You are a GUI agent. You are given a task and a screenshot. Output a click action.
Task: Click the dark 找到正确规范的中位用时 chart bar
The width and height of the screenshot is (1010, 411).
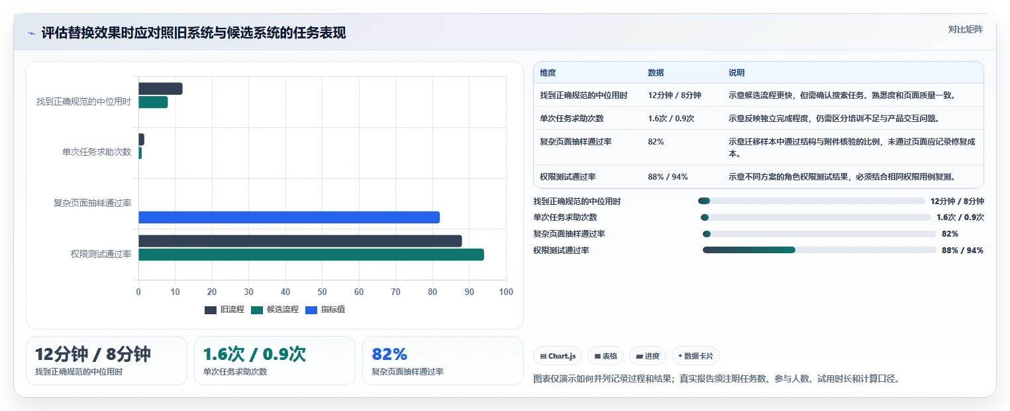(x=160, y=89)
